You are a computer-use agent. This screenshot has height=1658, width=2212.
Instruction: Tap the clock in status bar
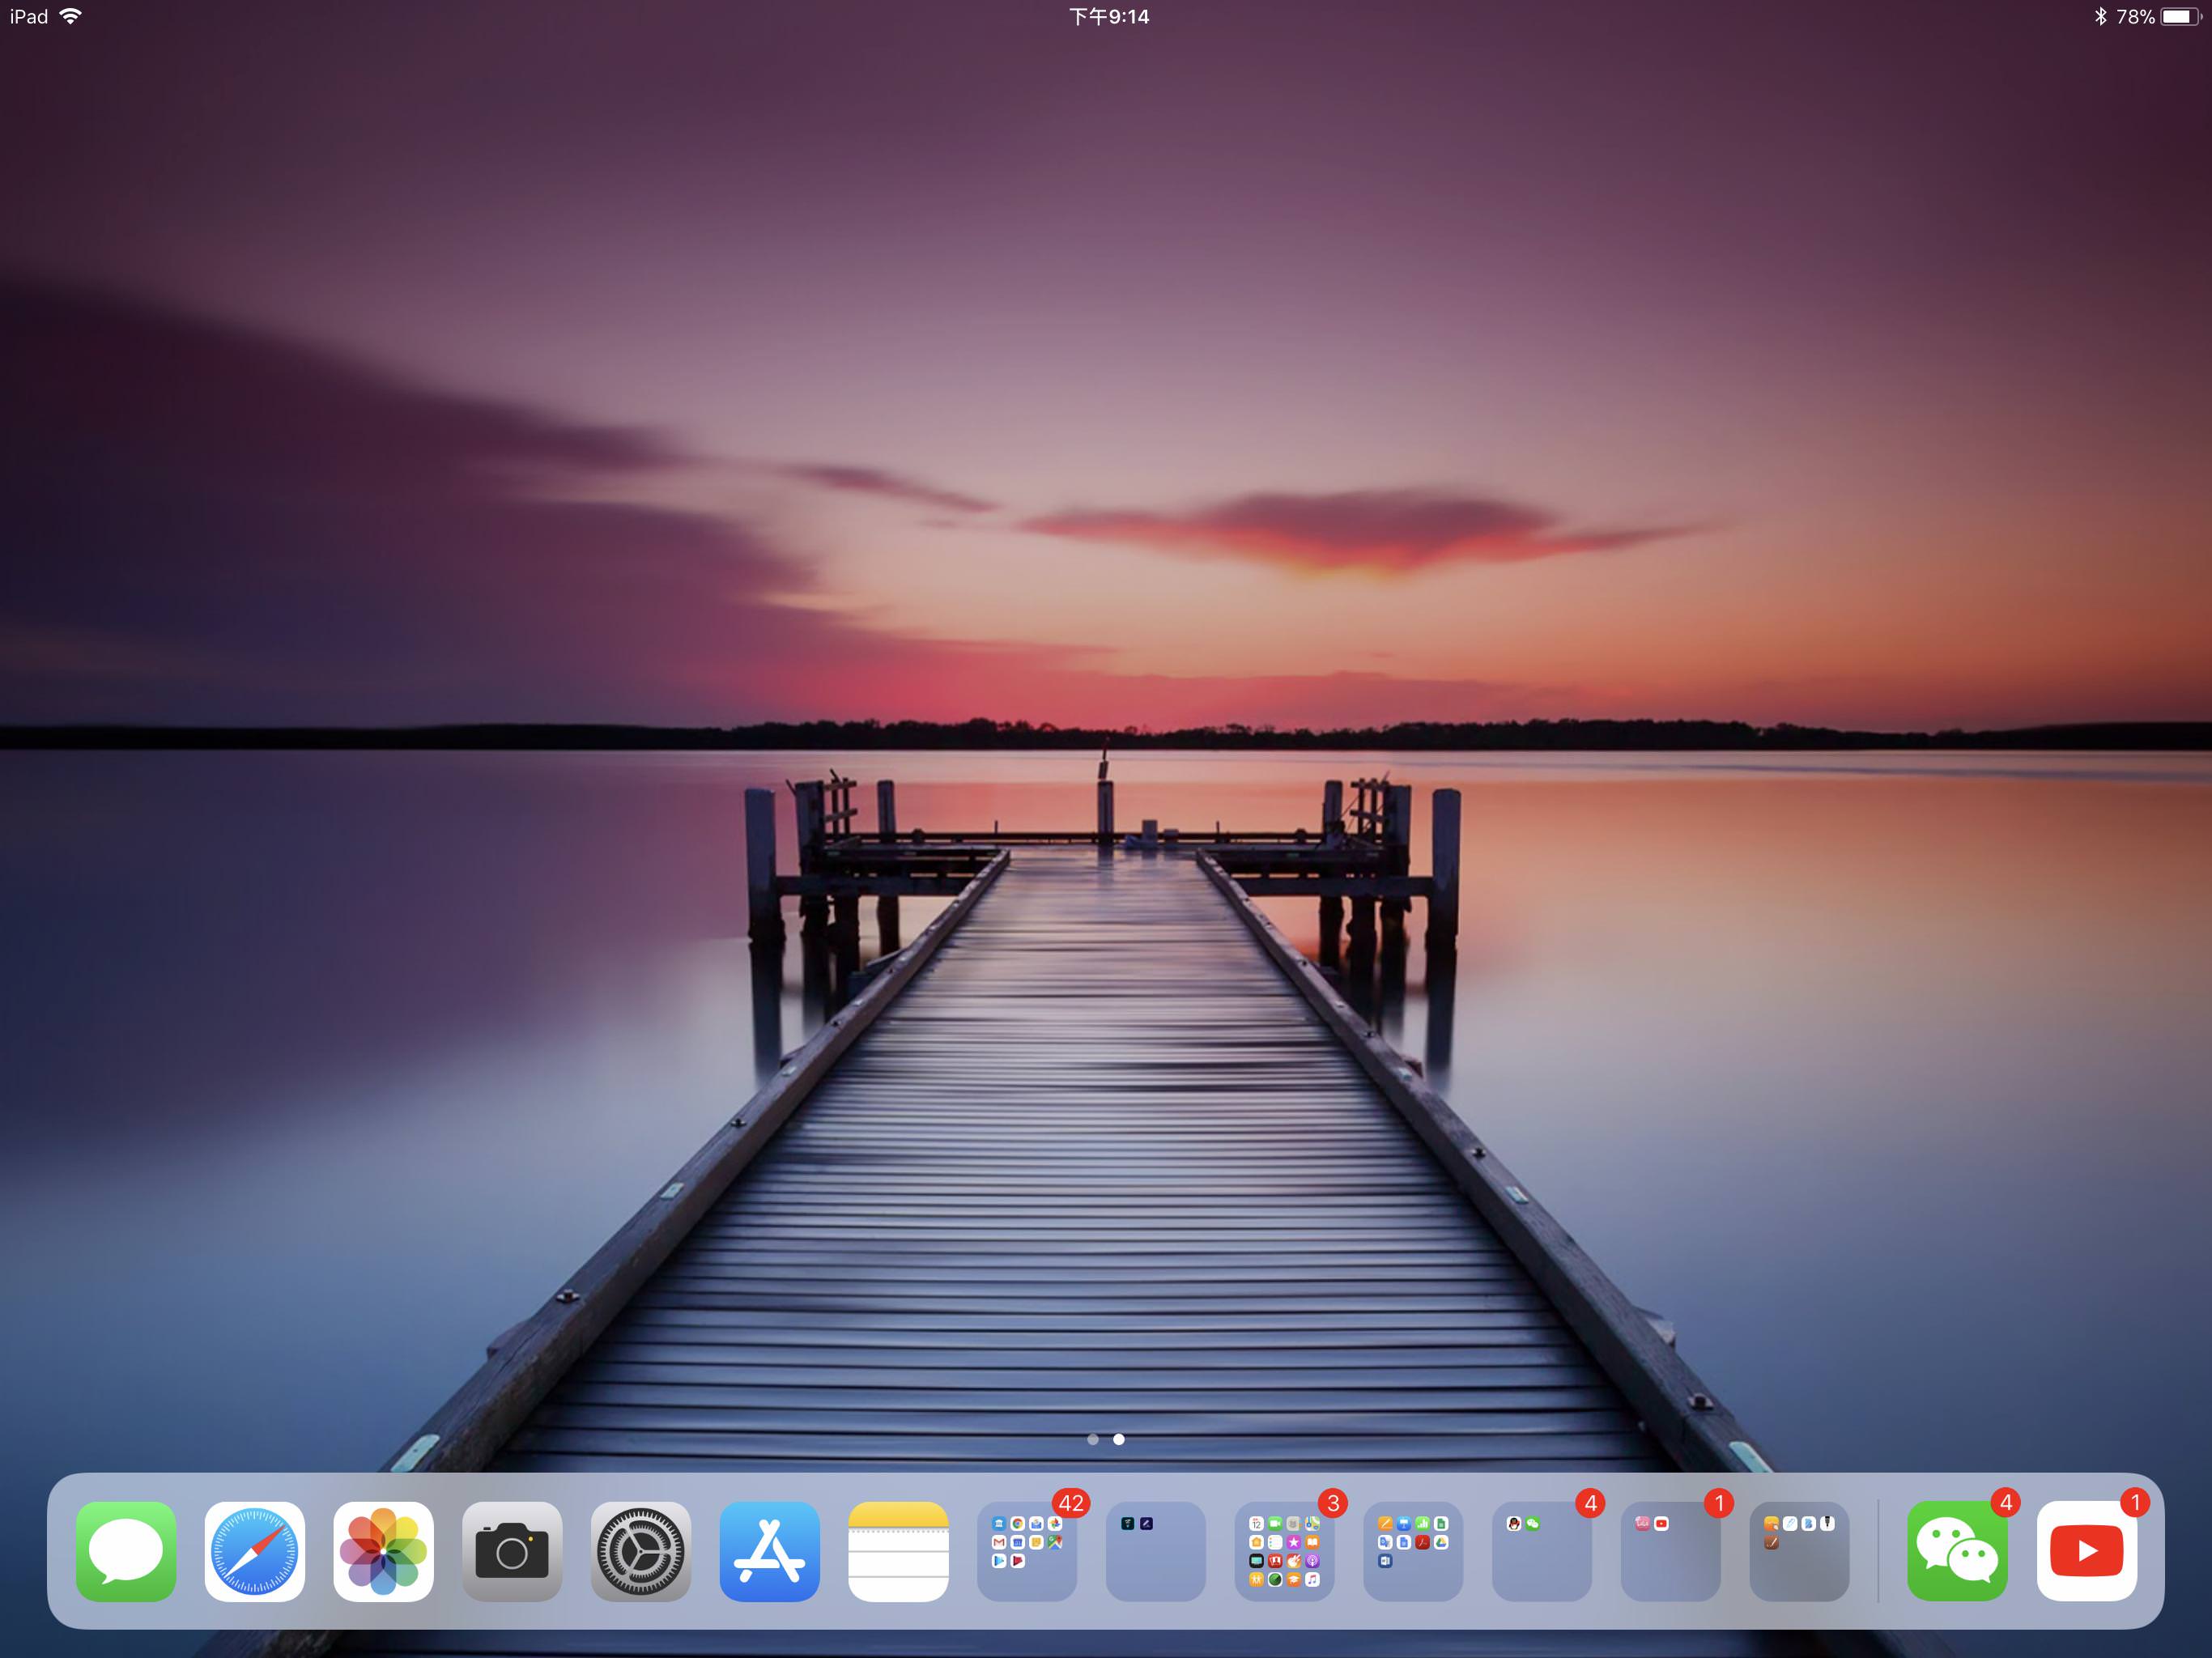pyautogui.click(x=1108, y=17)
